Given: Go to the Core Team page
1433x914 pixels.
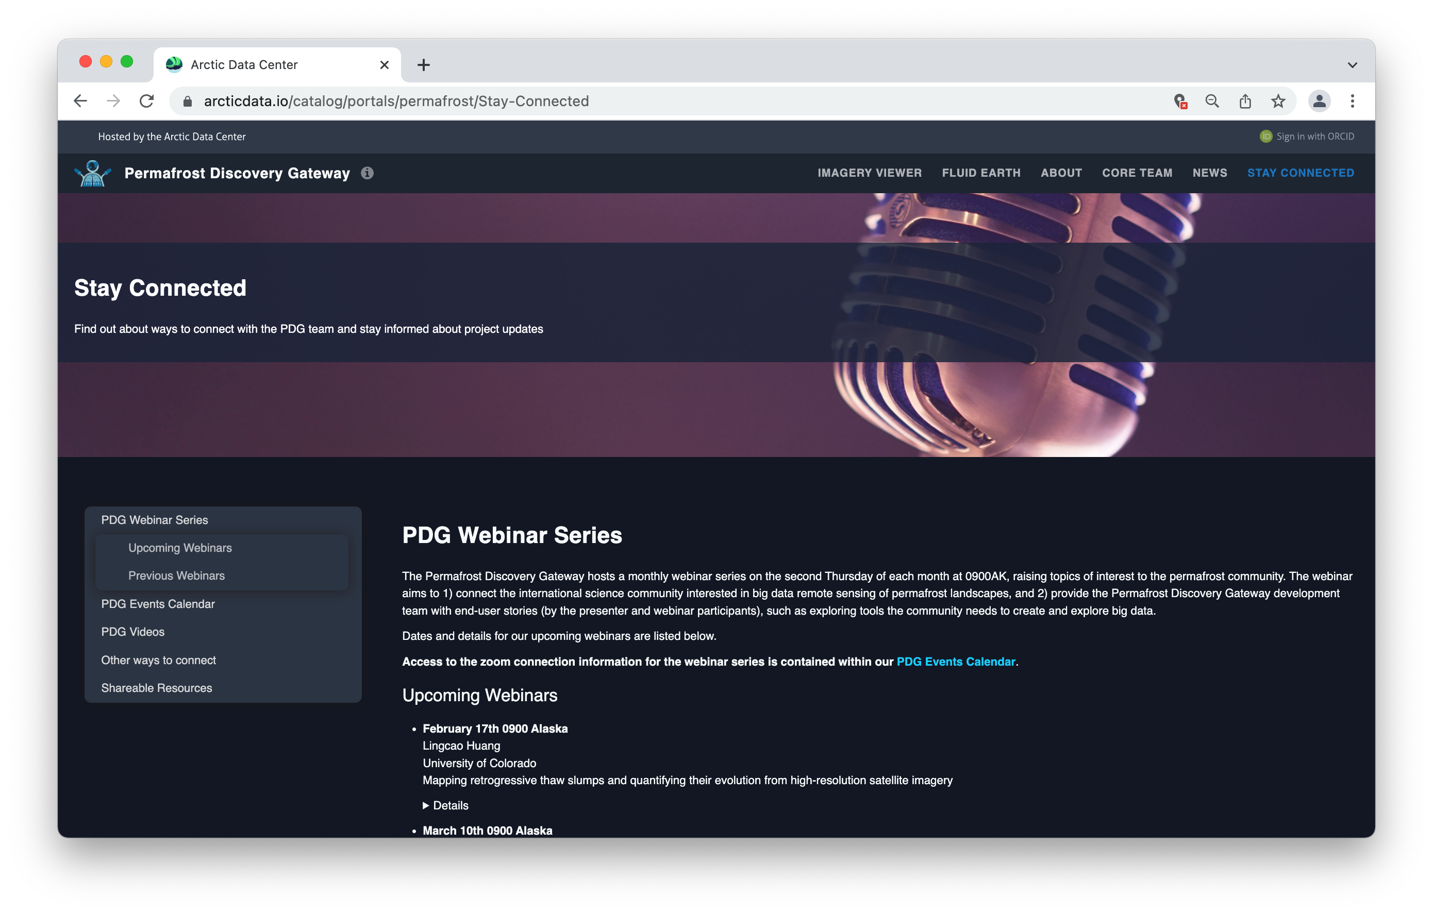Looking at the screenshot, I should pos(1137,173).
